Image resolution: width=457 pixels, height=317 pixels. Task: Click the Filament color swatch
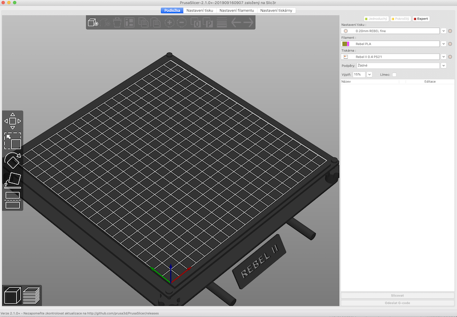345,44
